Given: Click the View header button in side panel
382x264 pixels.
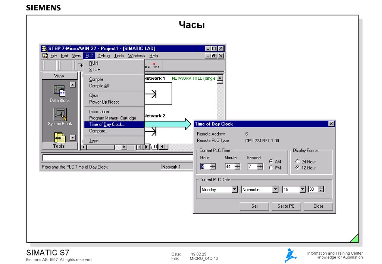Looking at the screenshot, I should tap(59, 76).
